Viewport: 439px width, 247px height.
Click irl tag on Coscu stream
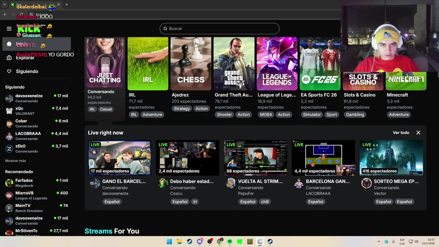(x=195, y=202)
